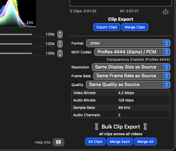Viewport: 176px width, 151px height.
Task: Open the Help Info speech bubble icon
Action: point(58,142)
